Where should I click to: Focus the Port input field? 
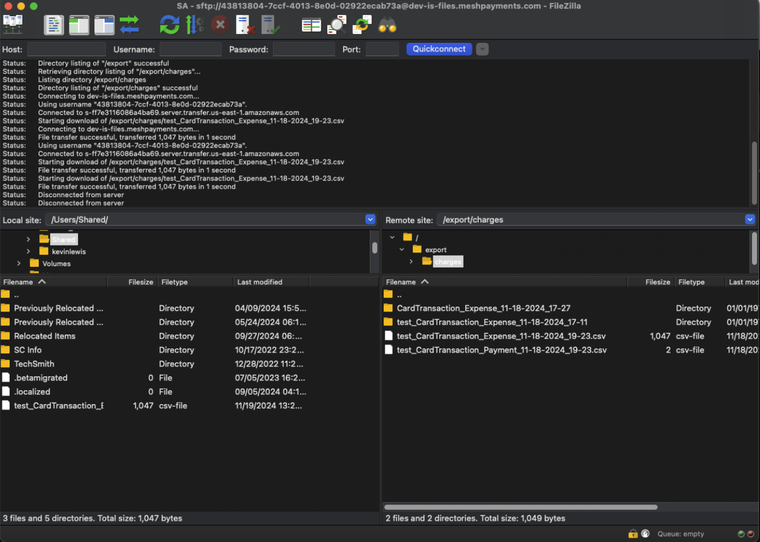tap(382, 50)
